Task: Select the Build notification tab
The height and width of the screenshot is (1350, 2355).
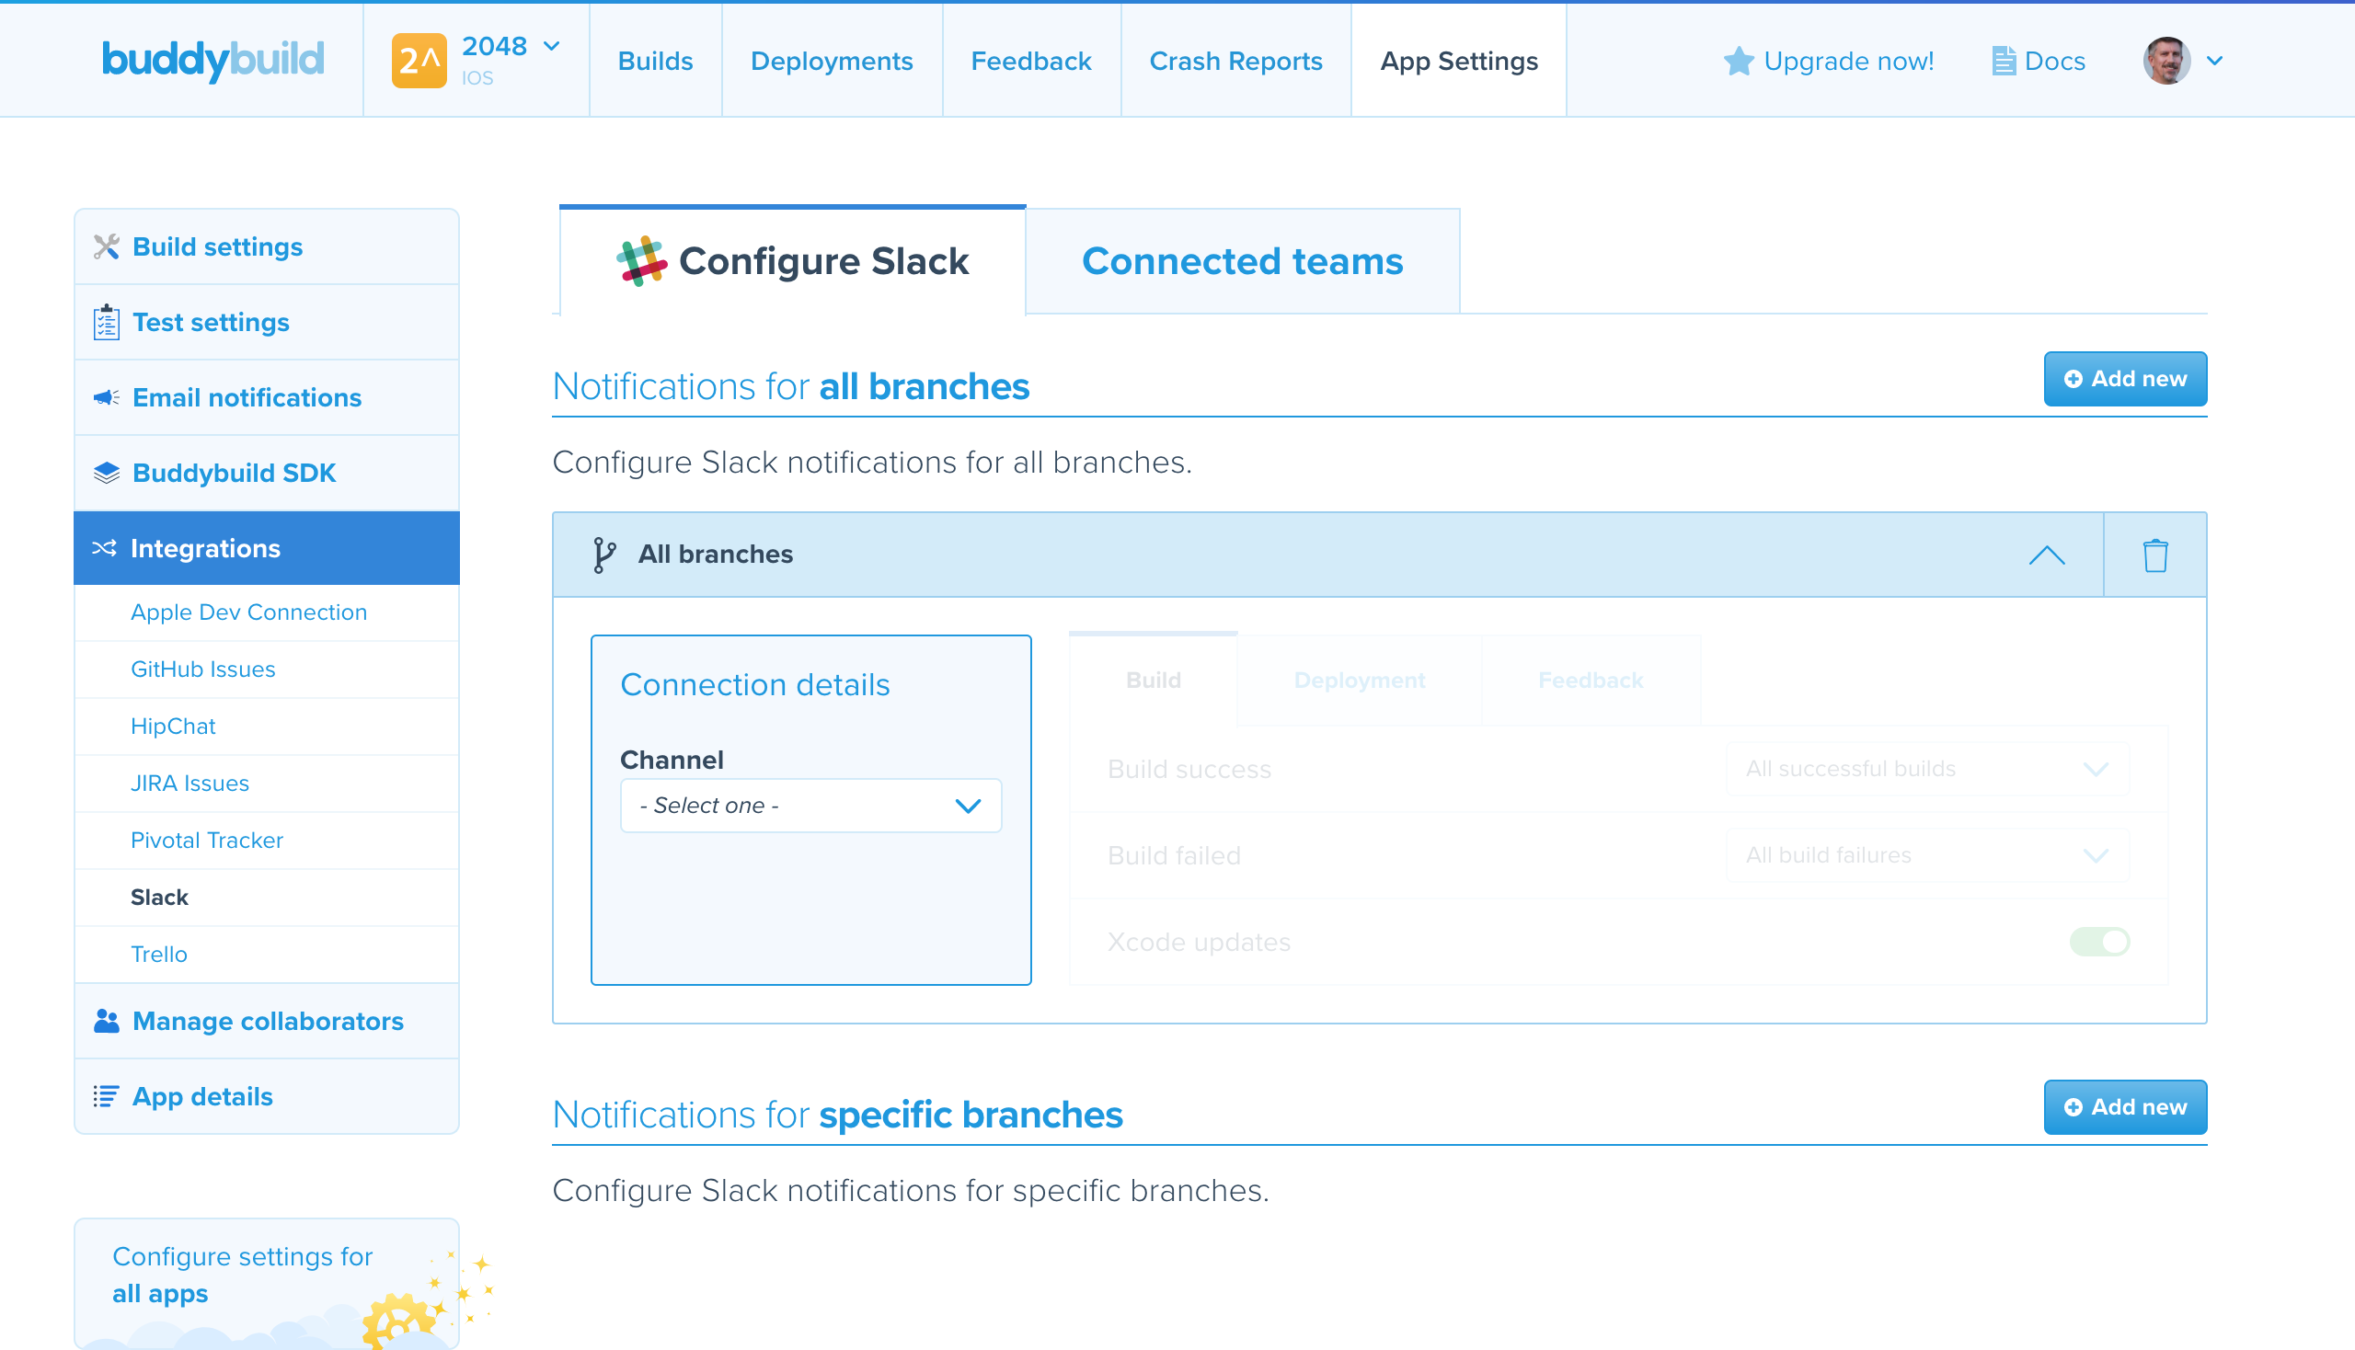Action: pyautogui.click(x=1153, y=680)
